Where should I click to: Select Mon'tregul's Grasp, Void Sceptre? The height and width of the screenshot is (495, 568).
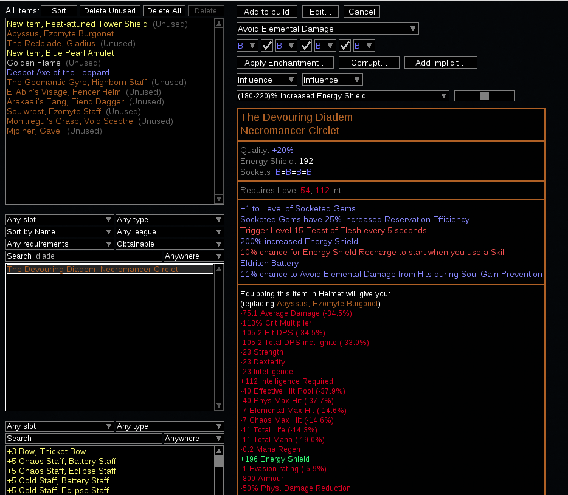coord(110,121)
